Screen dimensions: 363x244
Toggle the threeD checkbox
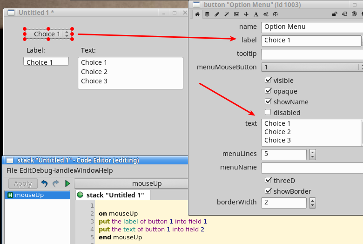268,180
